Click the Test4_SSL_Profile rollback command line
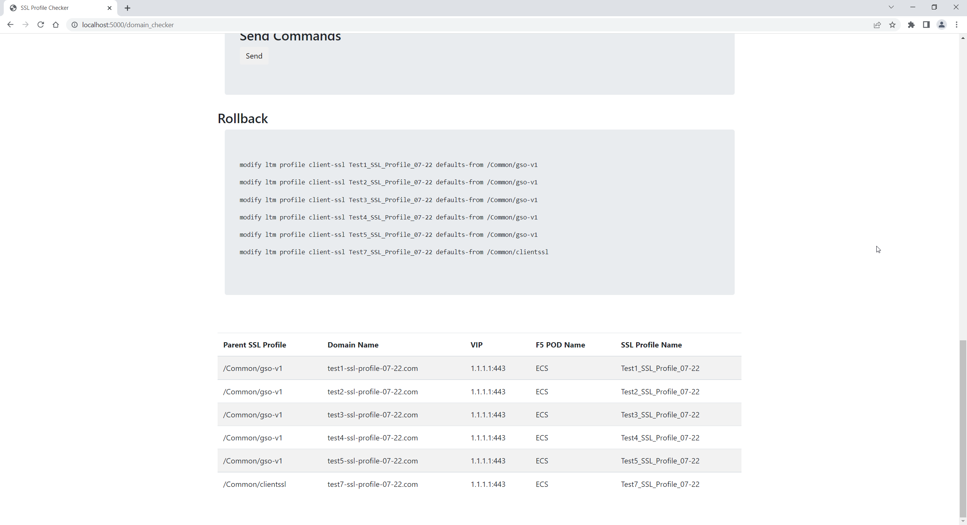Image resolution: width=967 pixels, height=525 pixels. [x=388, y=217]
